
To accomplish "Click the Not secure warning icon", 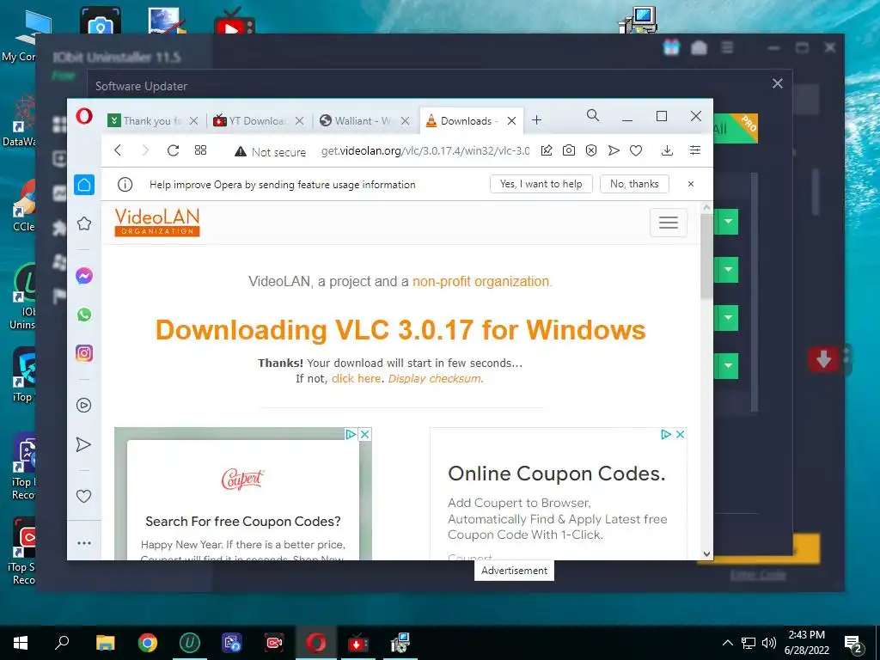I will pos(241,151).
